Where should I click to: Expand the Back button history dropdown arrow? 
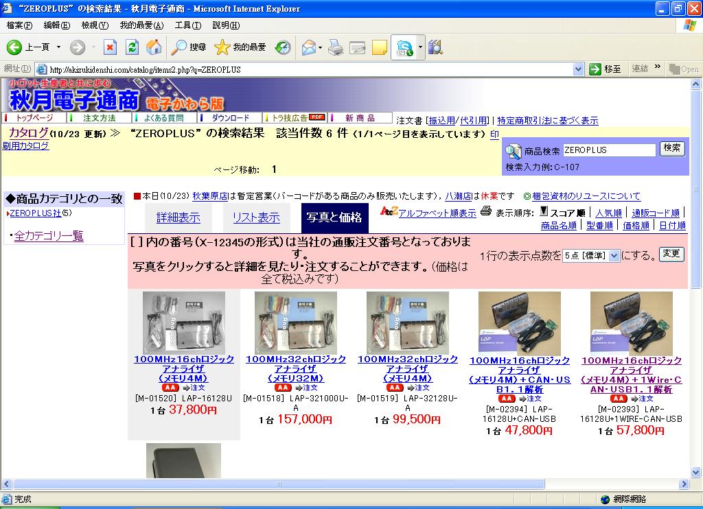pos(58,47)
